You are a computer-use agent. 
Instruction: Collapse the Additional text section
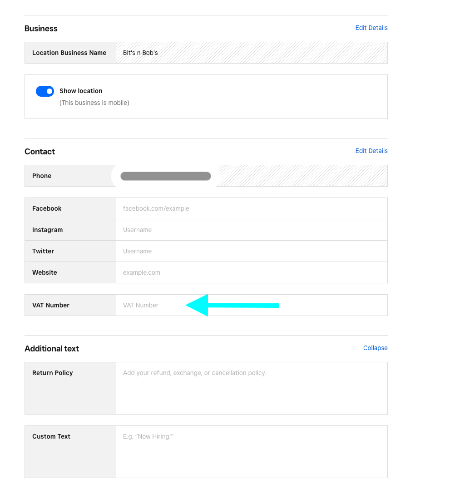[x=375, y=348]
